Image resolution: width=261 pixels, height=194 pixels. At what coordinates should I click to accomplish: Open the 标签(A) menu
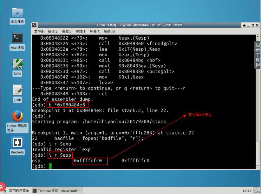pos(95,31)
